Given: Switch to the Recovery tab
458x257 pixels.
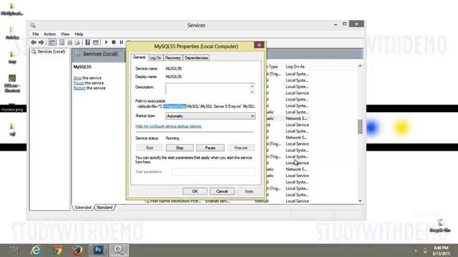Looking at the screenshot, I should [173, 58].
